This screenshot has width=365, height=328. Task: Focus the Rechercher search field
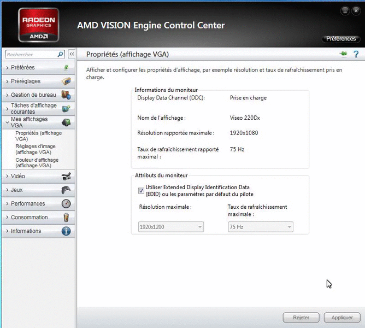pyautogui.click(x=35, y=54)
